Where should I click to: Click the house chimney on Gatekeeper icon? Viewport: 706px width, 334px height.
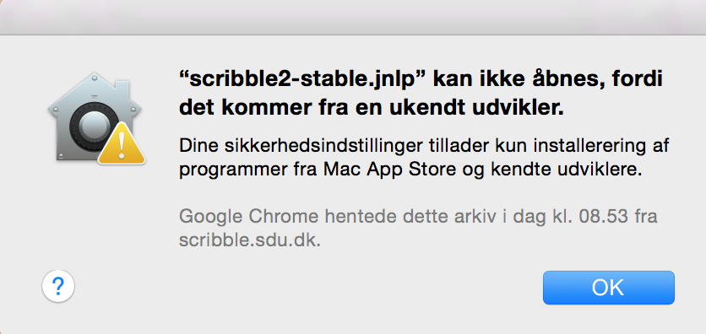[x=123, y=89]
